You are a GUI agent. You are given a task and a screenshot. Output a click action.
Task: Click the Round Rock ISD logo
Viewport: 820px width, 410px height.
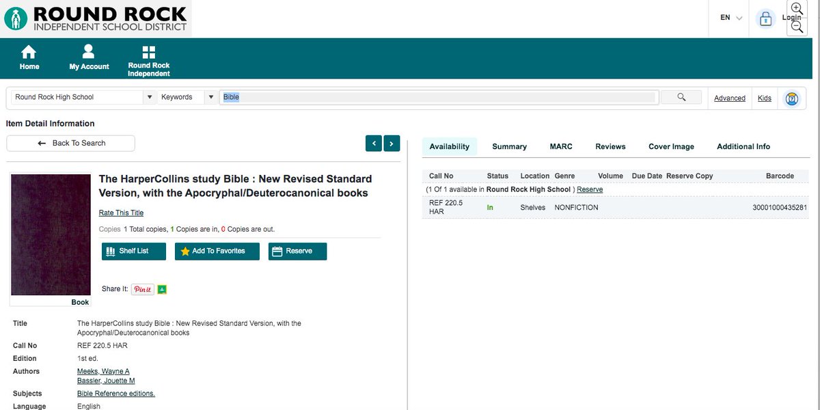pyautogui.click(x=96, y=18)
